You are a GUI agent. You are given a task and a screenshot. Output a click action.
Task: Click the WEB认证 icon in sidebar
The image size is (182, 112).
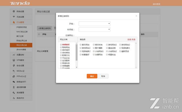(14, 71)
